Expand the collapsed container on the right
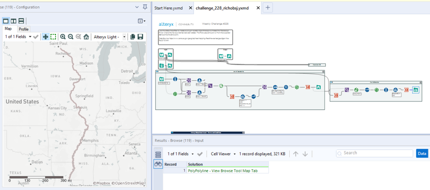 click(x=317, y=65)
